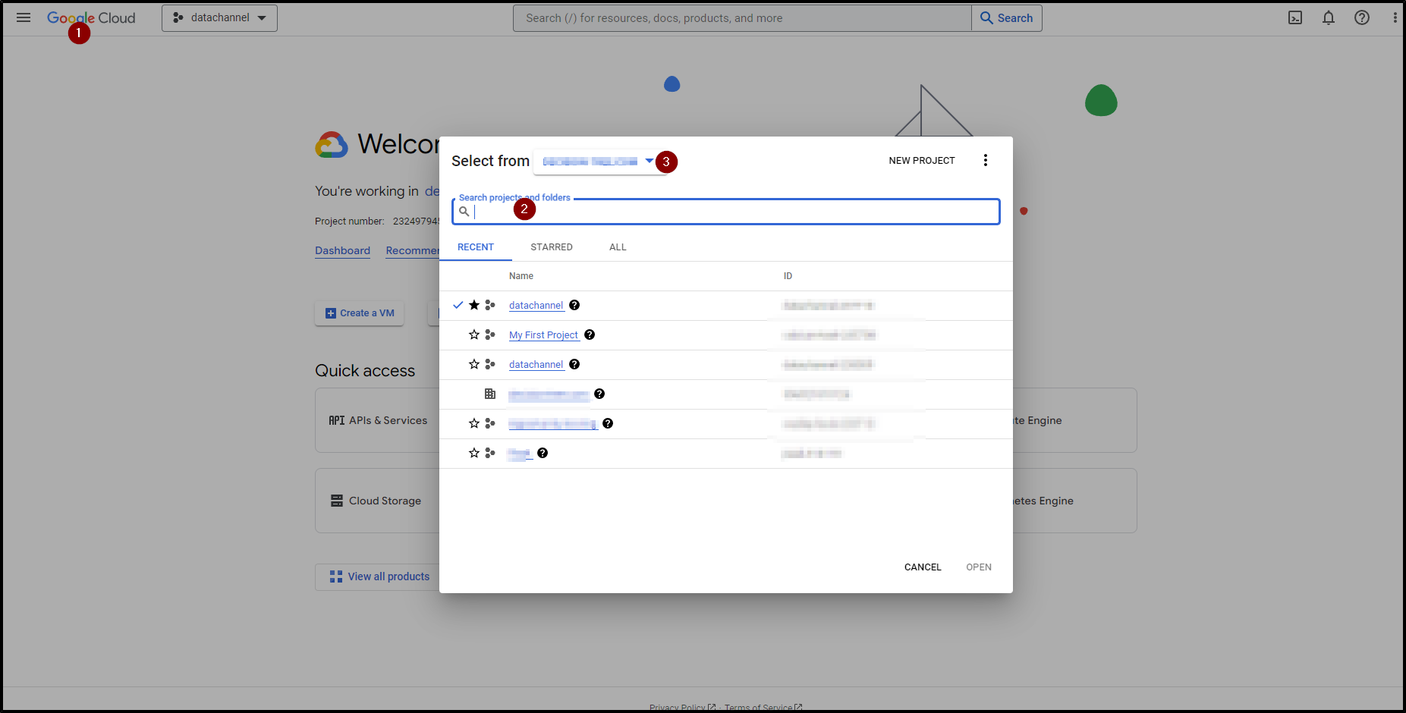The height and width of the screenshot is (713, 1406).
Task: Star the fifth row blurred project
Action: coord(474,423)
